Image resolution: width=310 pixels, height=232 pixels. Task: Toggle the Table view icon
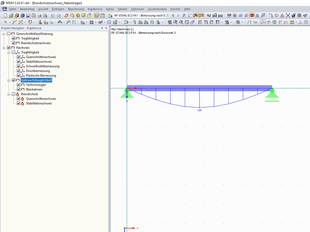[x=102, y=15]
